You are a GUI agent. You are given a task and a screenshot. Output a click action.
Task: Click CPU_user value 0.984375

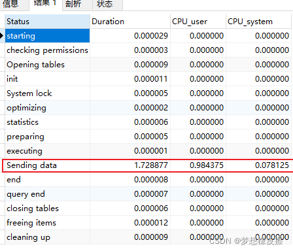[207, 165]
